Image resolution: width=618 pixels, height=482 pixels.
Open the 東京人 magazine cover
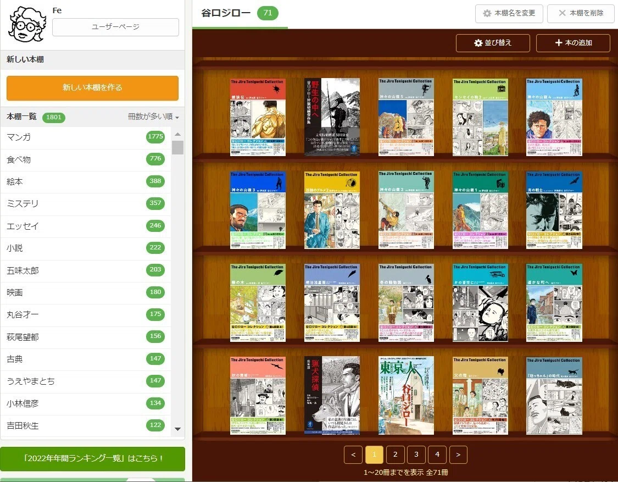coord(406,396)
